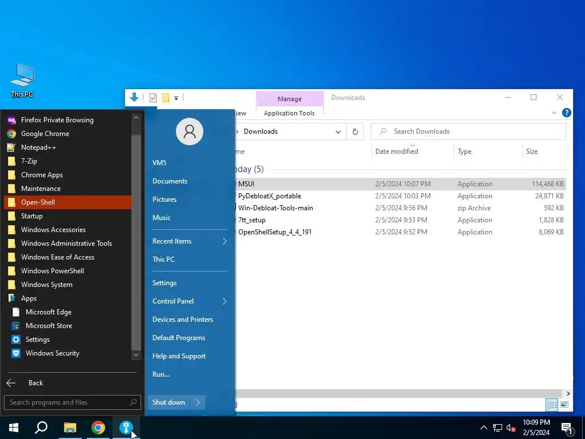Refresh the Downloads folder view

coord(355,132)
